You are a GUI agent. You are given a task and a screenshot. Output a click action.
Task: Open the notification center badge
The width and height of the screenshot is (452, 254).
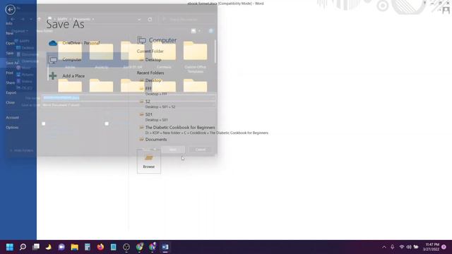(444, 247)
